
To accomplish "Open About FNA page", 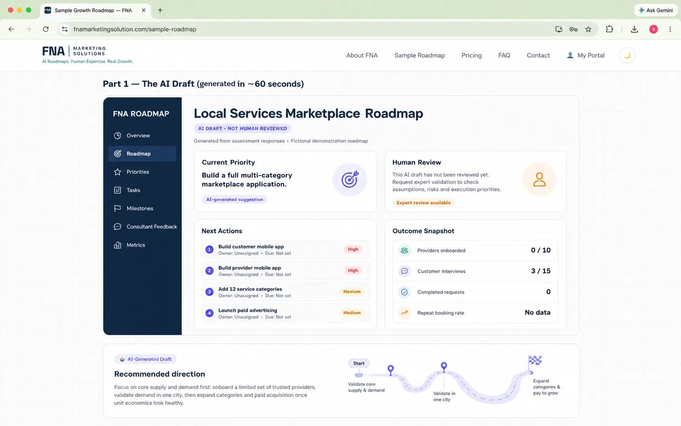I will pos(362,55).
